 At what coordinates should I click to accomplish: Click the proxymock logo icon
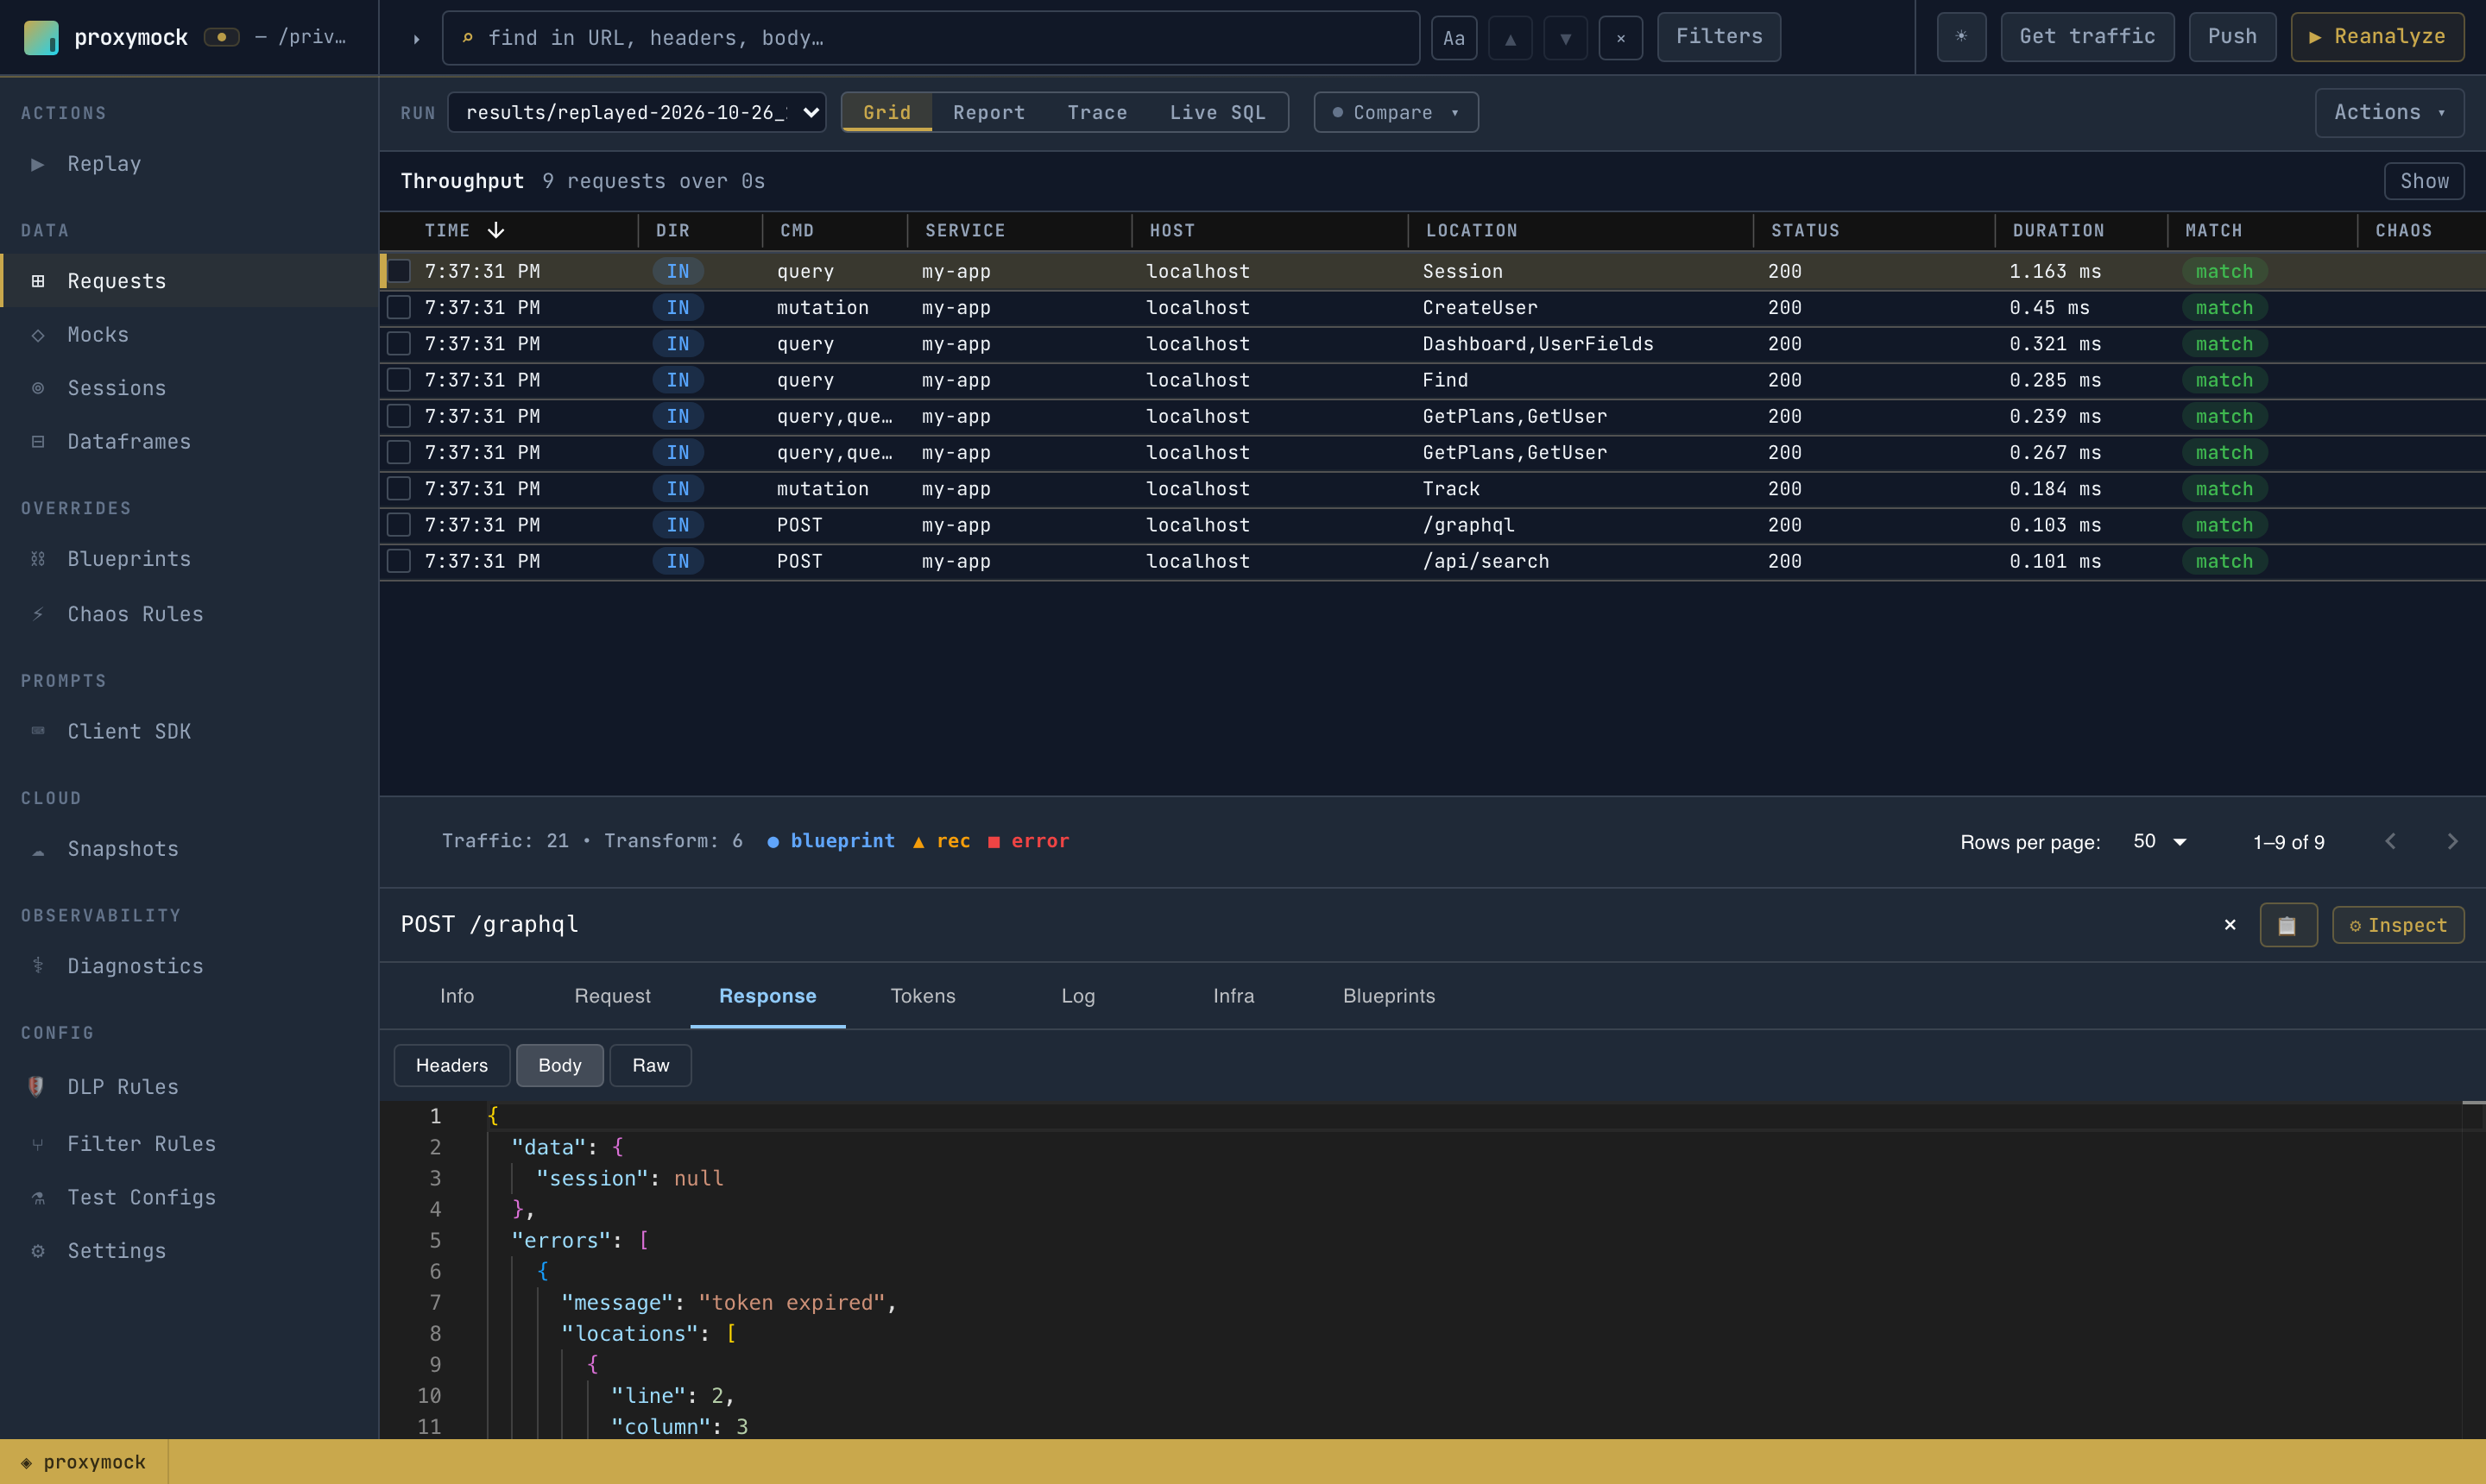[x=41, y=37]
